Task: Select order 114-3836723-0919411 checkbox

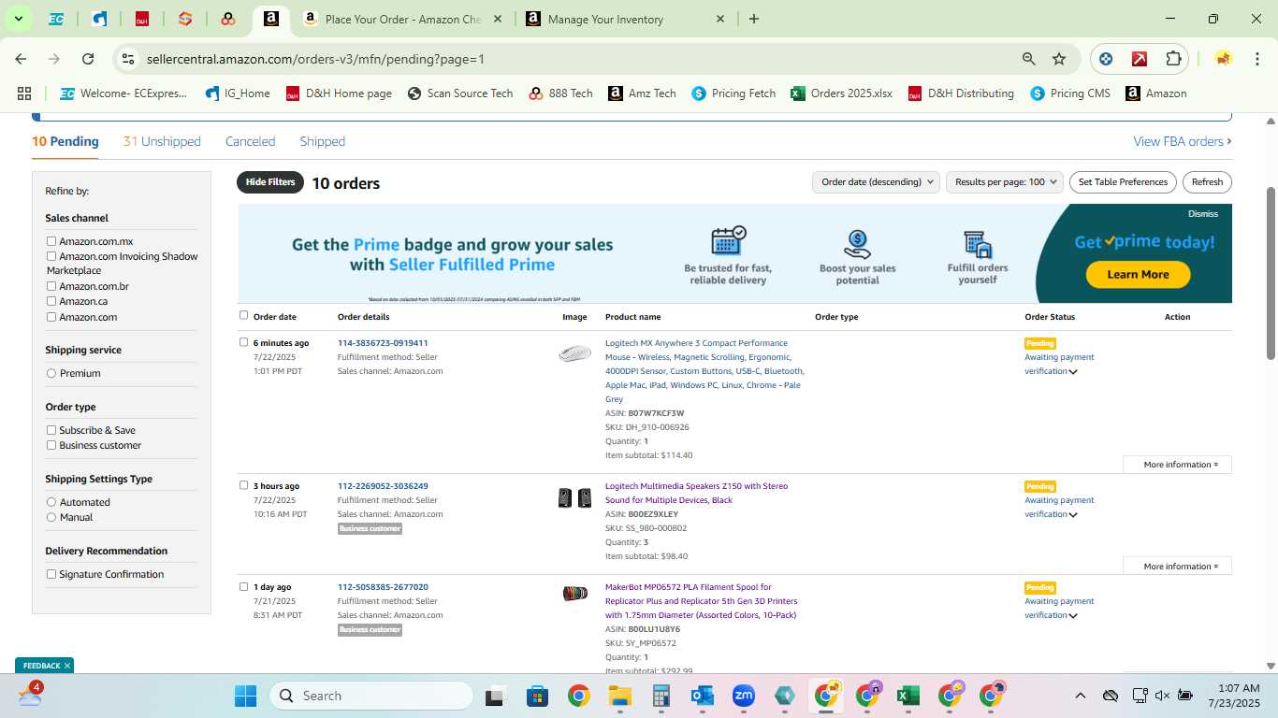Action: pyautogui.click(x=244, y=342)
